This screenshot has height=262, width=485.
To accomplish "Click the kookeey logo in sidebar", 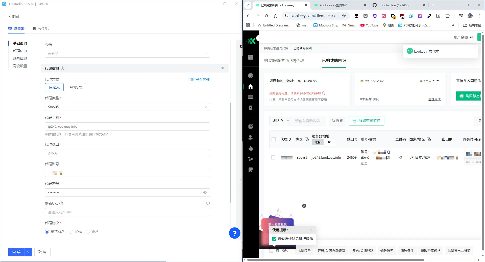I will pos(251,41).
